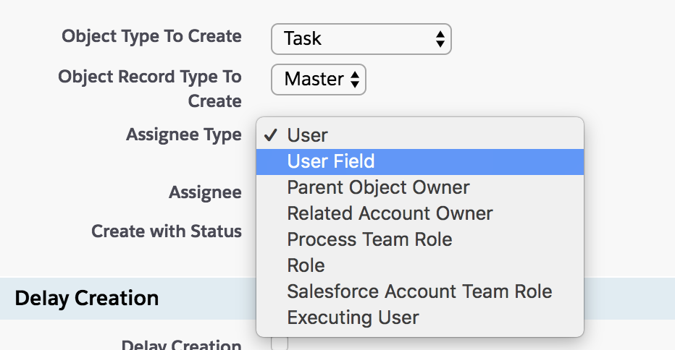
Task: Select Related Account Owner option
Action: pos(390,213)
